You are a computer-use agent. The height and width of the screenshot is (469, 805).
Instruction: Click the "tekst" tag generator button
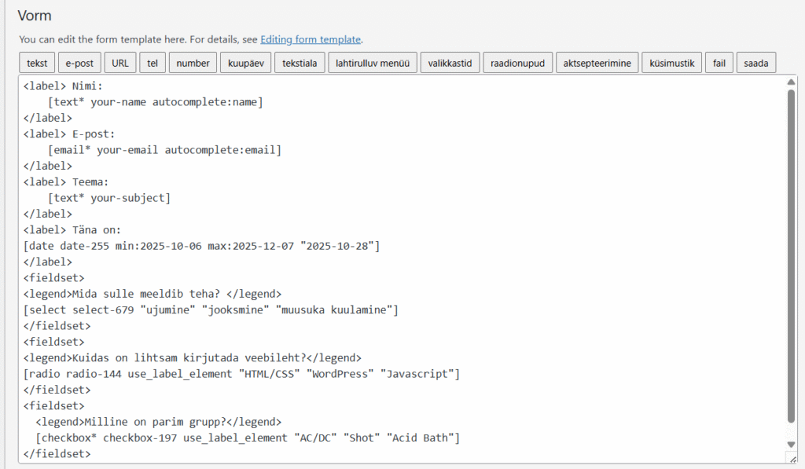pos(37,63)
